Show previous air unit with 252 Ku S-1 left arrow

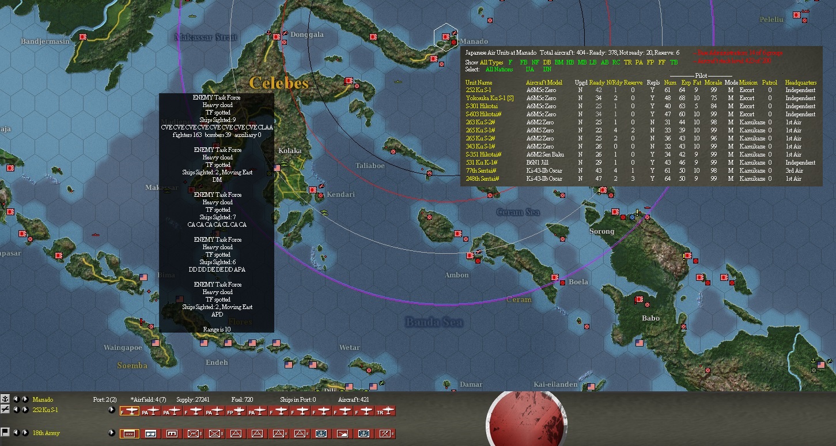tap(16, 409)
